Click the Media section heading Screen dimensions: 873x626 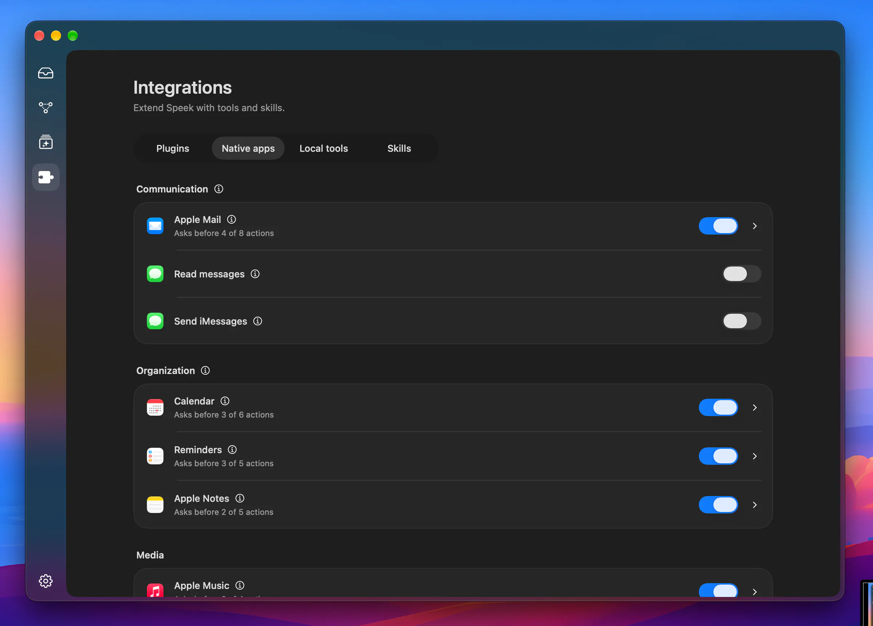(150, 555)
